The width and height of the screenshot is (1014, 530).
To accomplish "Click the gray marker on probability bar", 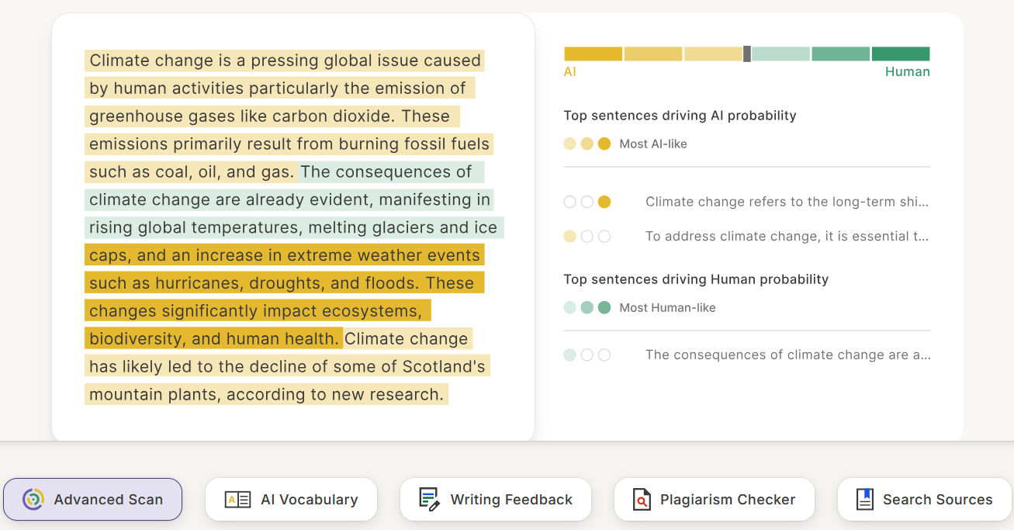I will [747, 54].
